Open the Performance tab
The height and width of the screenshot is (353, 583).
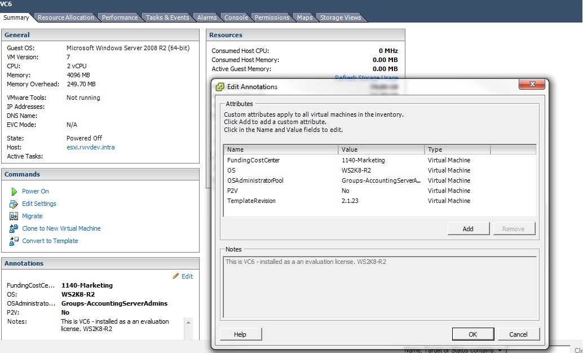[120, 17]
